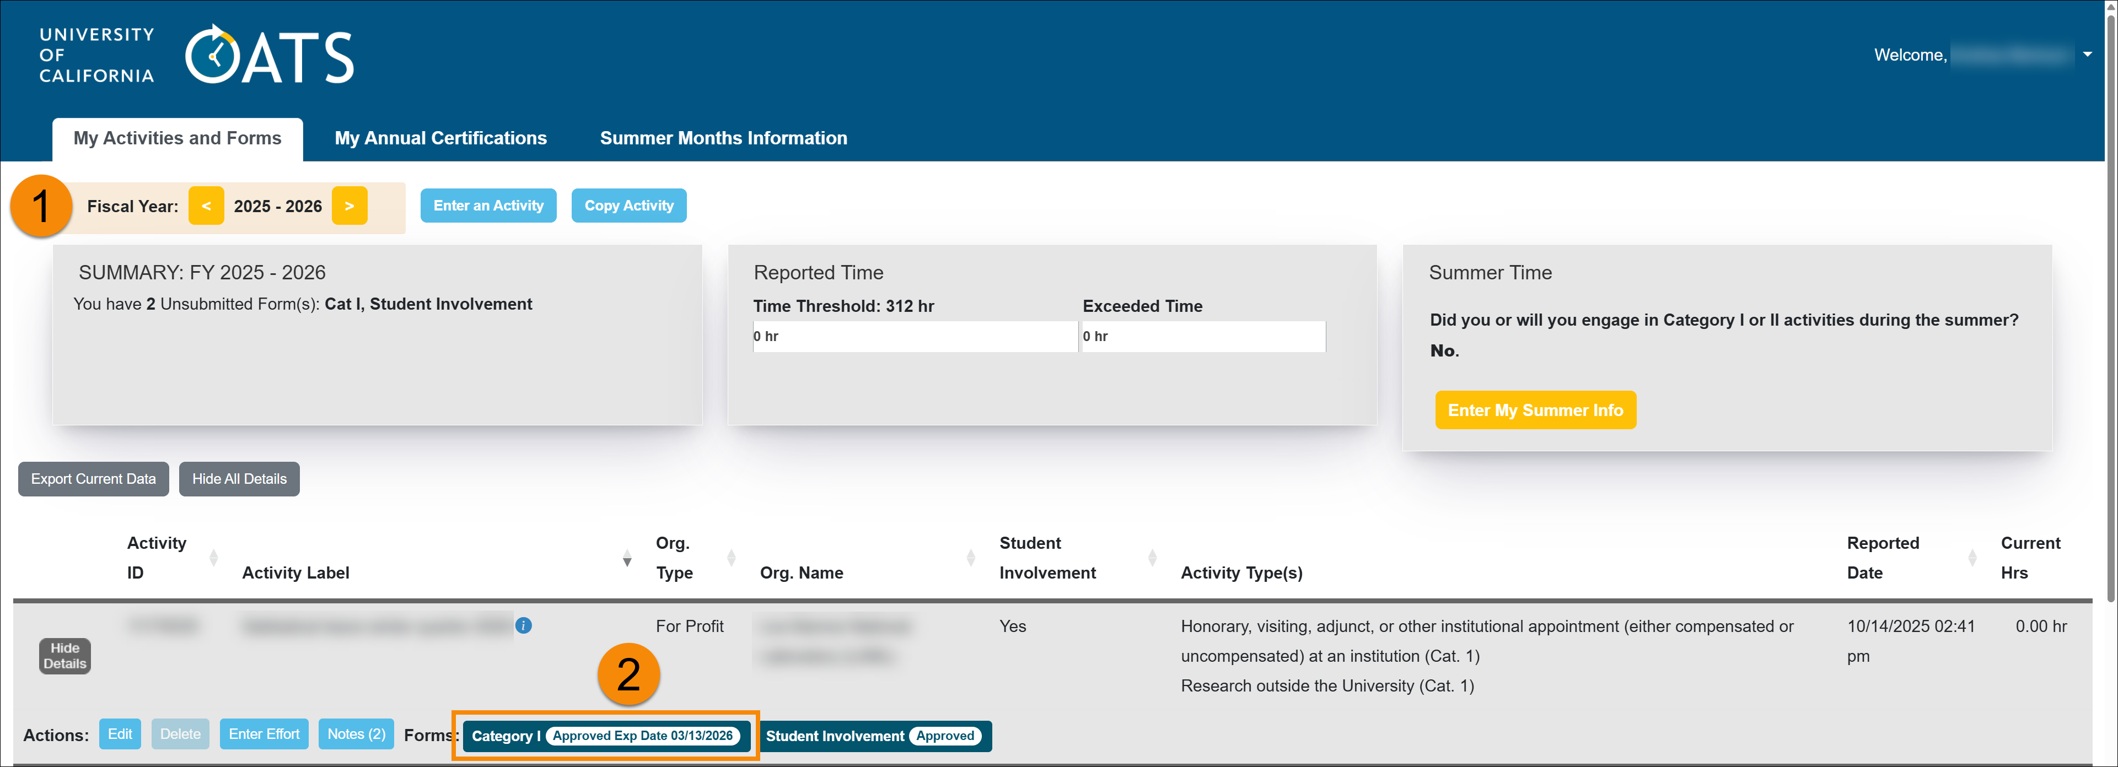Click the Exceeded Time input field

click(1202, 336)
